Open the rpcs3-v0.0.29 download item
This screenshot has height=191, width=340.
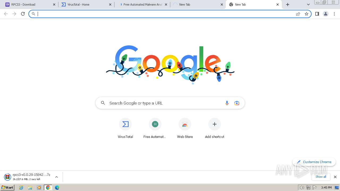[x=27, y=177]
